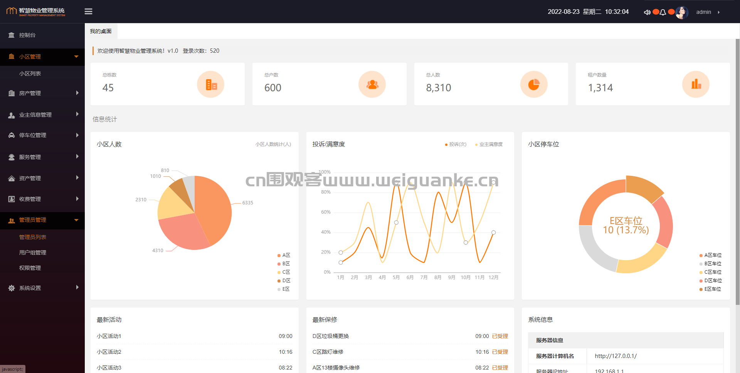
Task: Click the http://127.0.0.1/ server value
Action: [x=616, y=356]
